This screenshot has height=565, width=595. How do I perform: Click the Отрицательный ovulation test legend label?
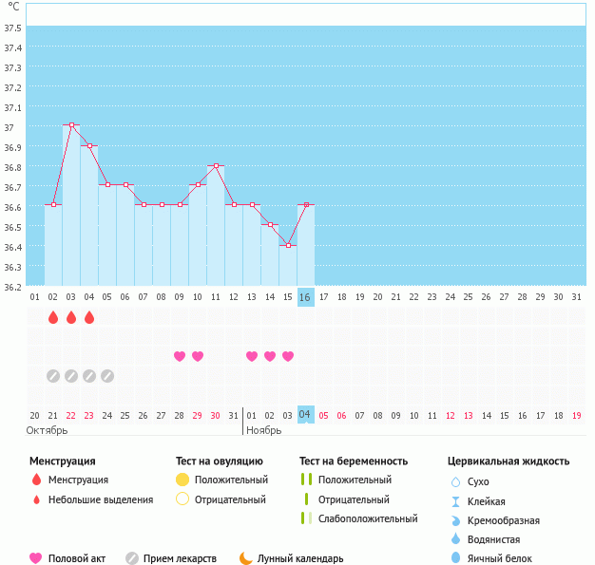point(230,499)
